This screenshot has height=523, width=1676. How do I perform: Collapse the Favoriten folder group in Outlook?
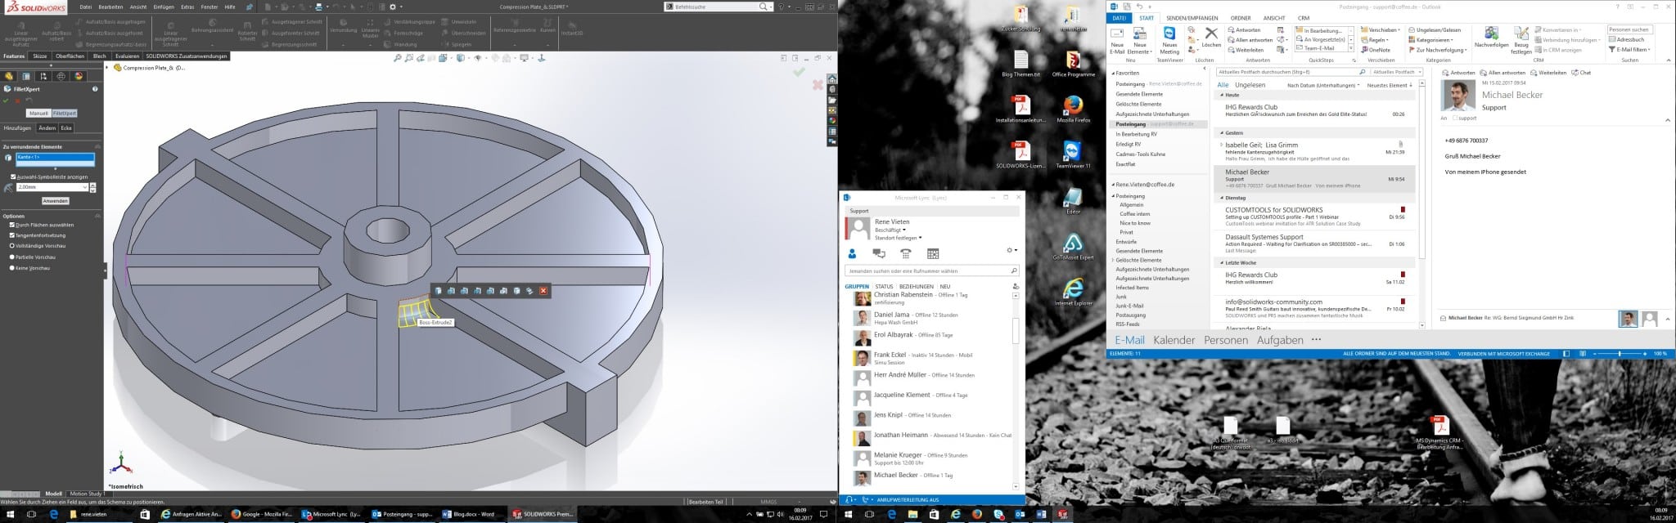[1113, 73]
